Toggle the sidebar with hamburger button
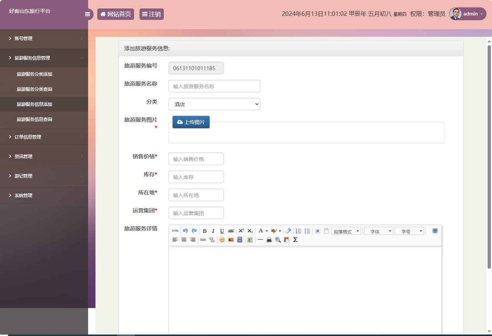Viewport: 492px width, 336px height. (87, 14)
